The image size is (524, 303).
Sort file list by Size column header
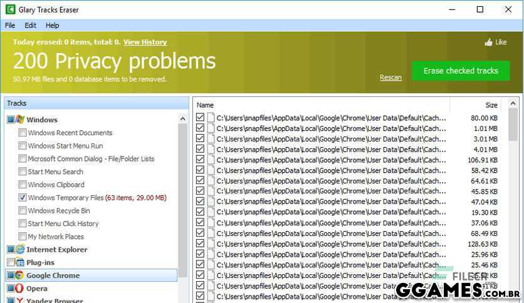pyautogui.click(x=491, y=105)
